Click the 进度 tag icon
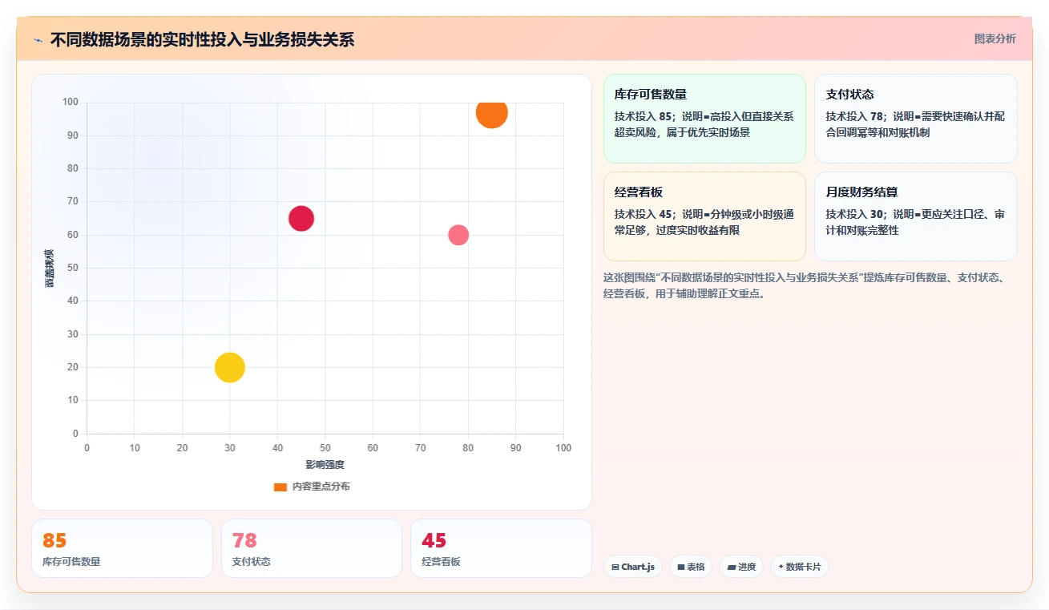This screenshot has height=610, width=1049. (732, 567)
